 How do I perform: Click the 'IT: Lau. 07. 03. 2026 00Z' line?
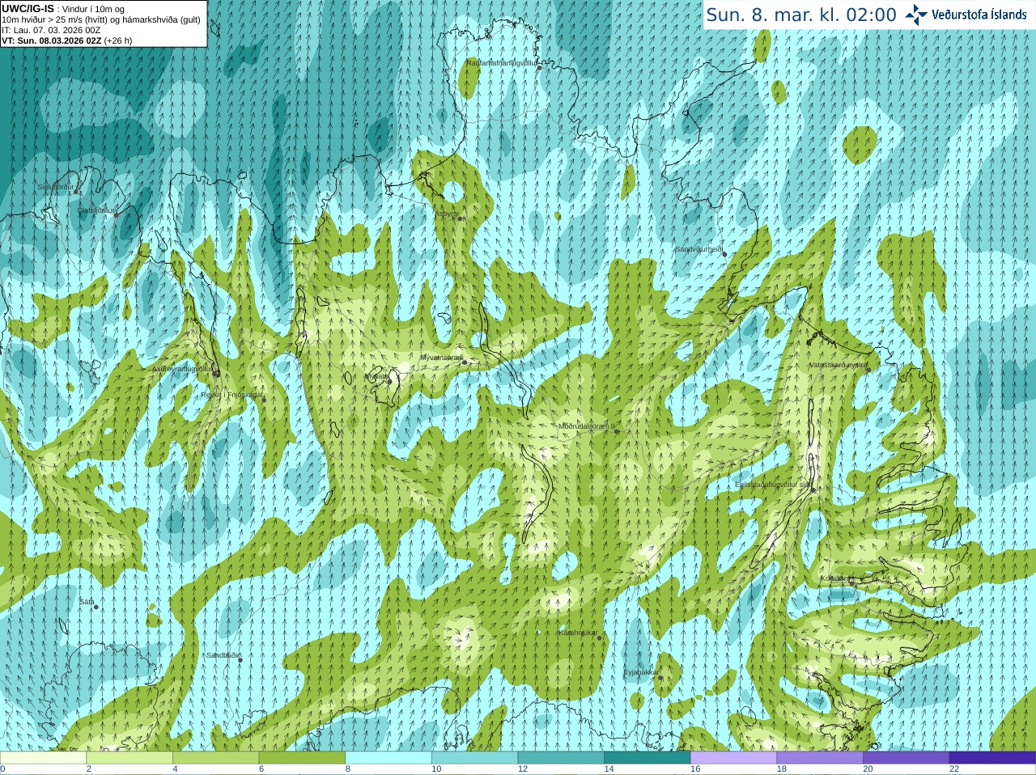[x=51, y=30]
